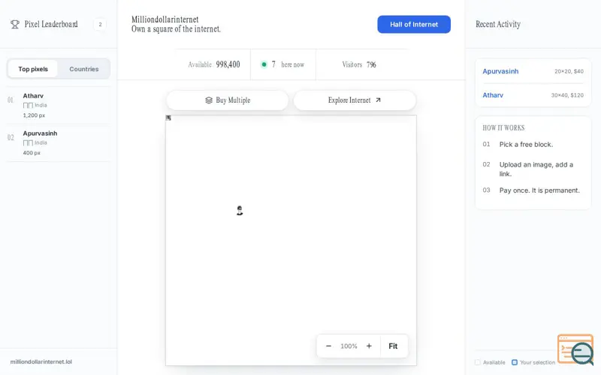
Task: Open the Explore Internet link
Action: point(355,100)
